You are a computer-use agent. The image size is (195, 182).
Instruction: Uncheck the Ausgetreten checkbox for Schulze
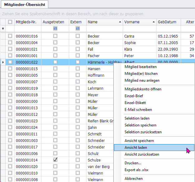point(55,160)
